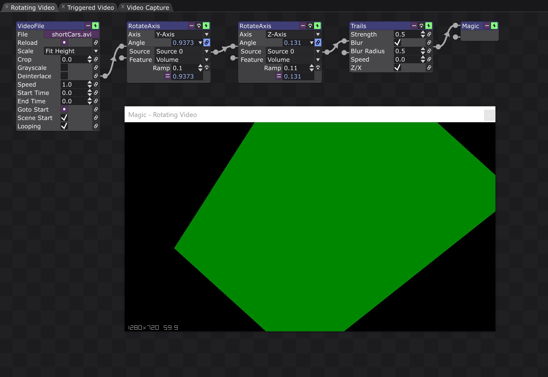Screen dimensions: 548x377
Task: Click the modulation icon on Z-Axis RotateAxis header
Action: pos(310,26)
